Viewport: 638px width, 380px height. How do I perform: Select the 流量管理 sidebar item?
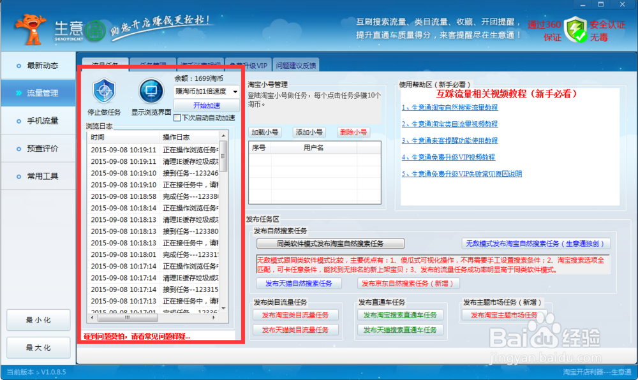click(38, 92)
